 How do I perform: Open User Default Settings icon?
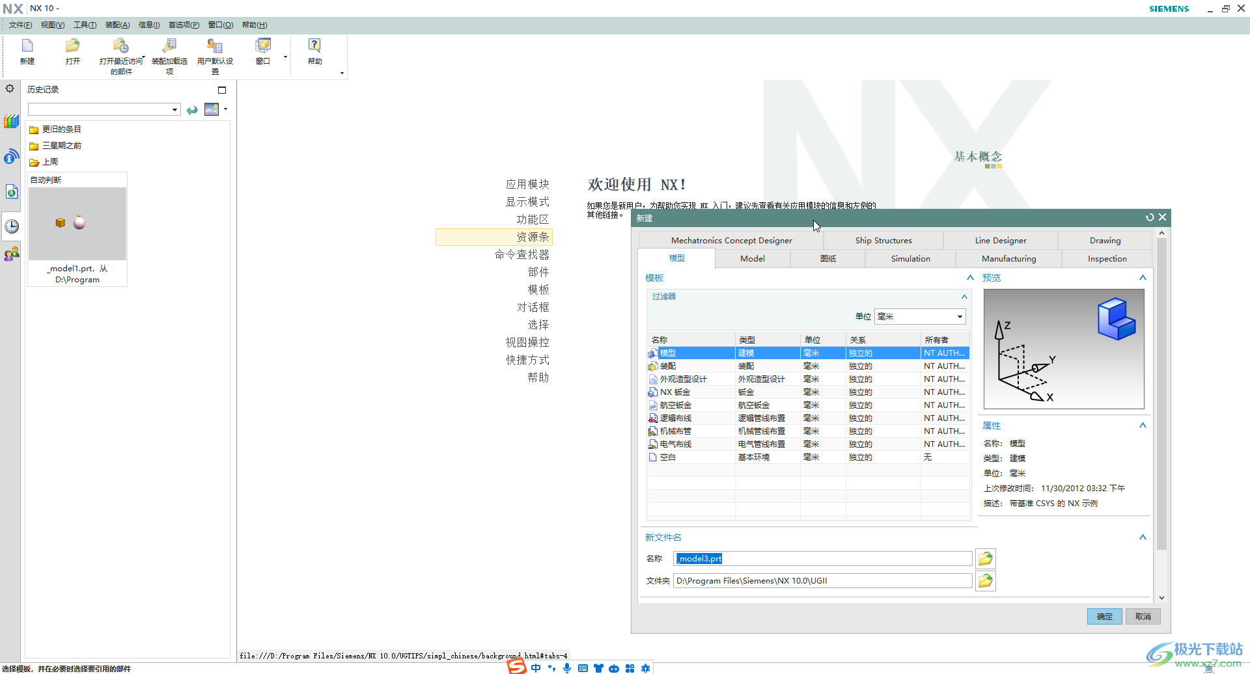coord(215,46)
